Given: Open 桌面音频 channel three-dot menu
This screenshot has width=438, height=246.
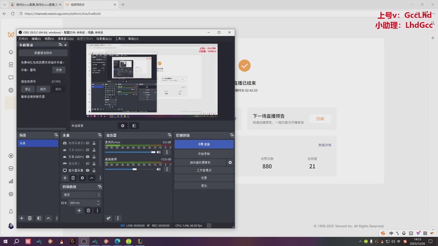Looking at the screenshot, I should coord(167,169).
